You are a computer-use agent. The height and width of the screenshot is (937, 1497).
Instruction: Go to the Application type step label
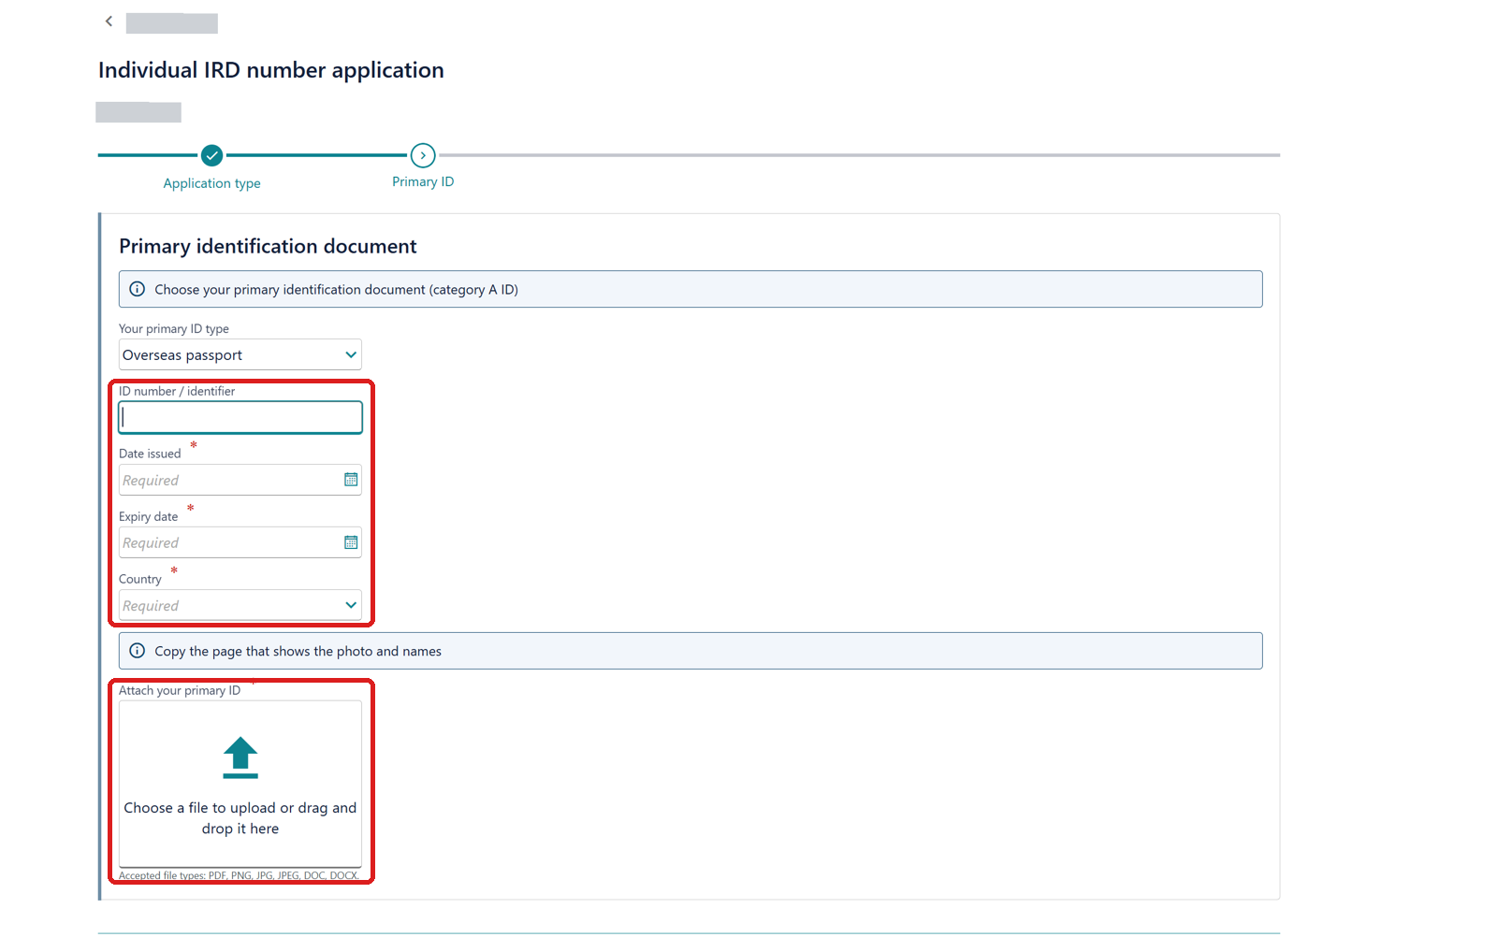coord(212,183)
